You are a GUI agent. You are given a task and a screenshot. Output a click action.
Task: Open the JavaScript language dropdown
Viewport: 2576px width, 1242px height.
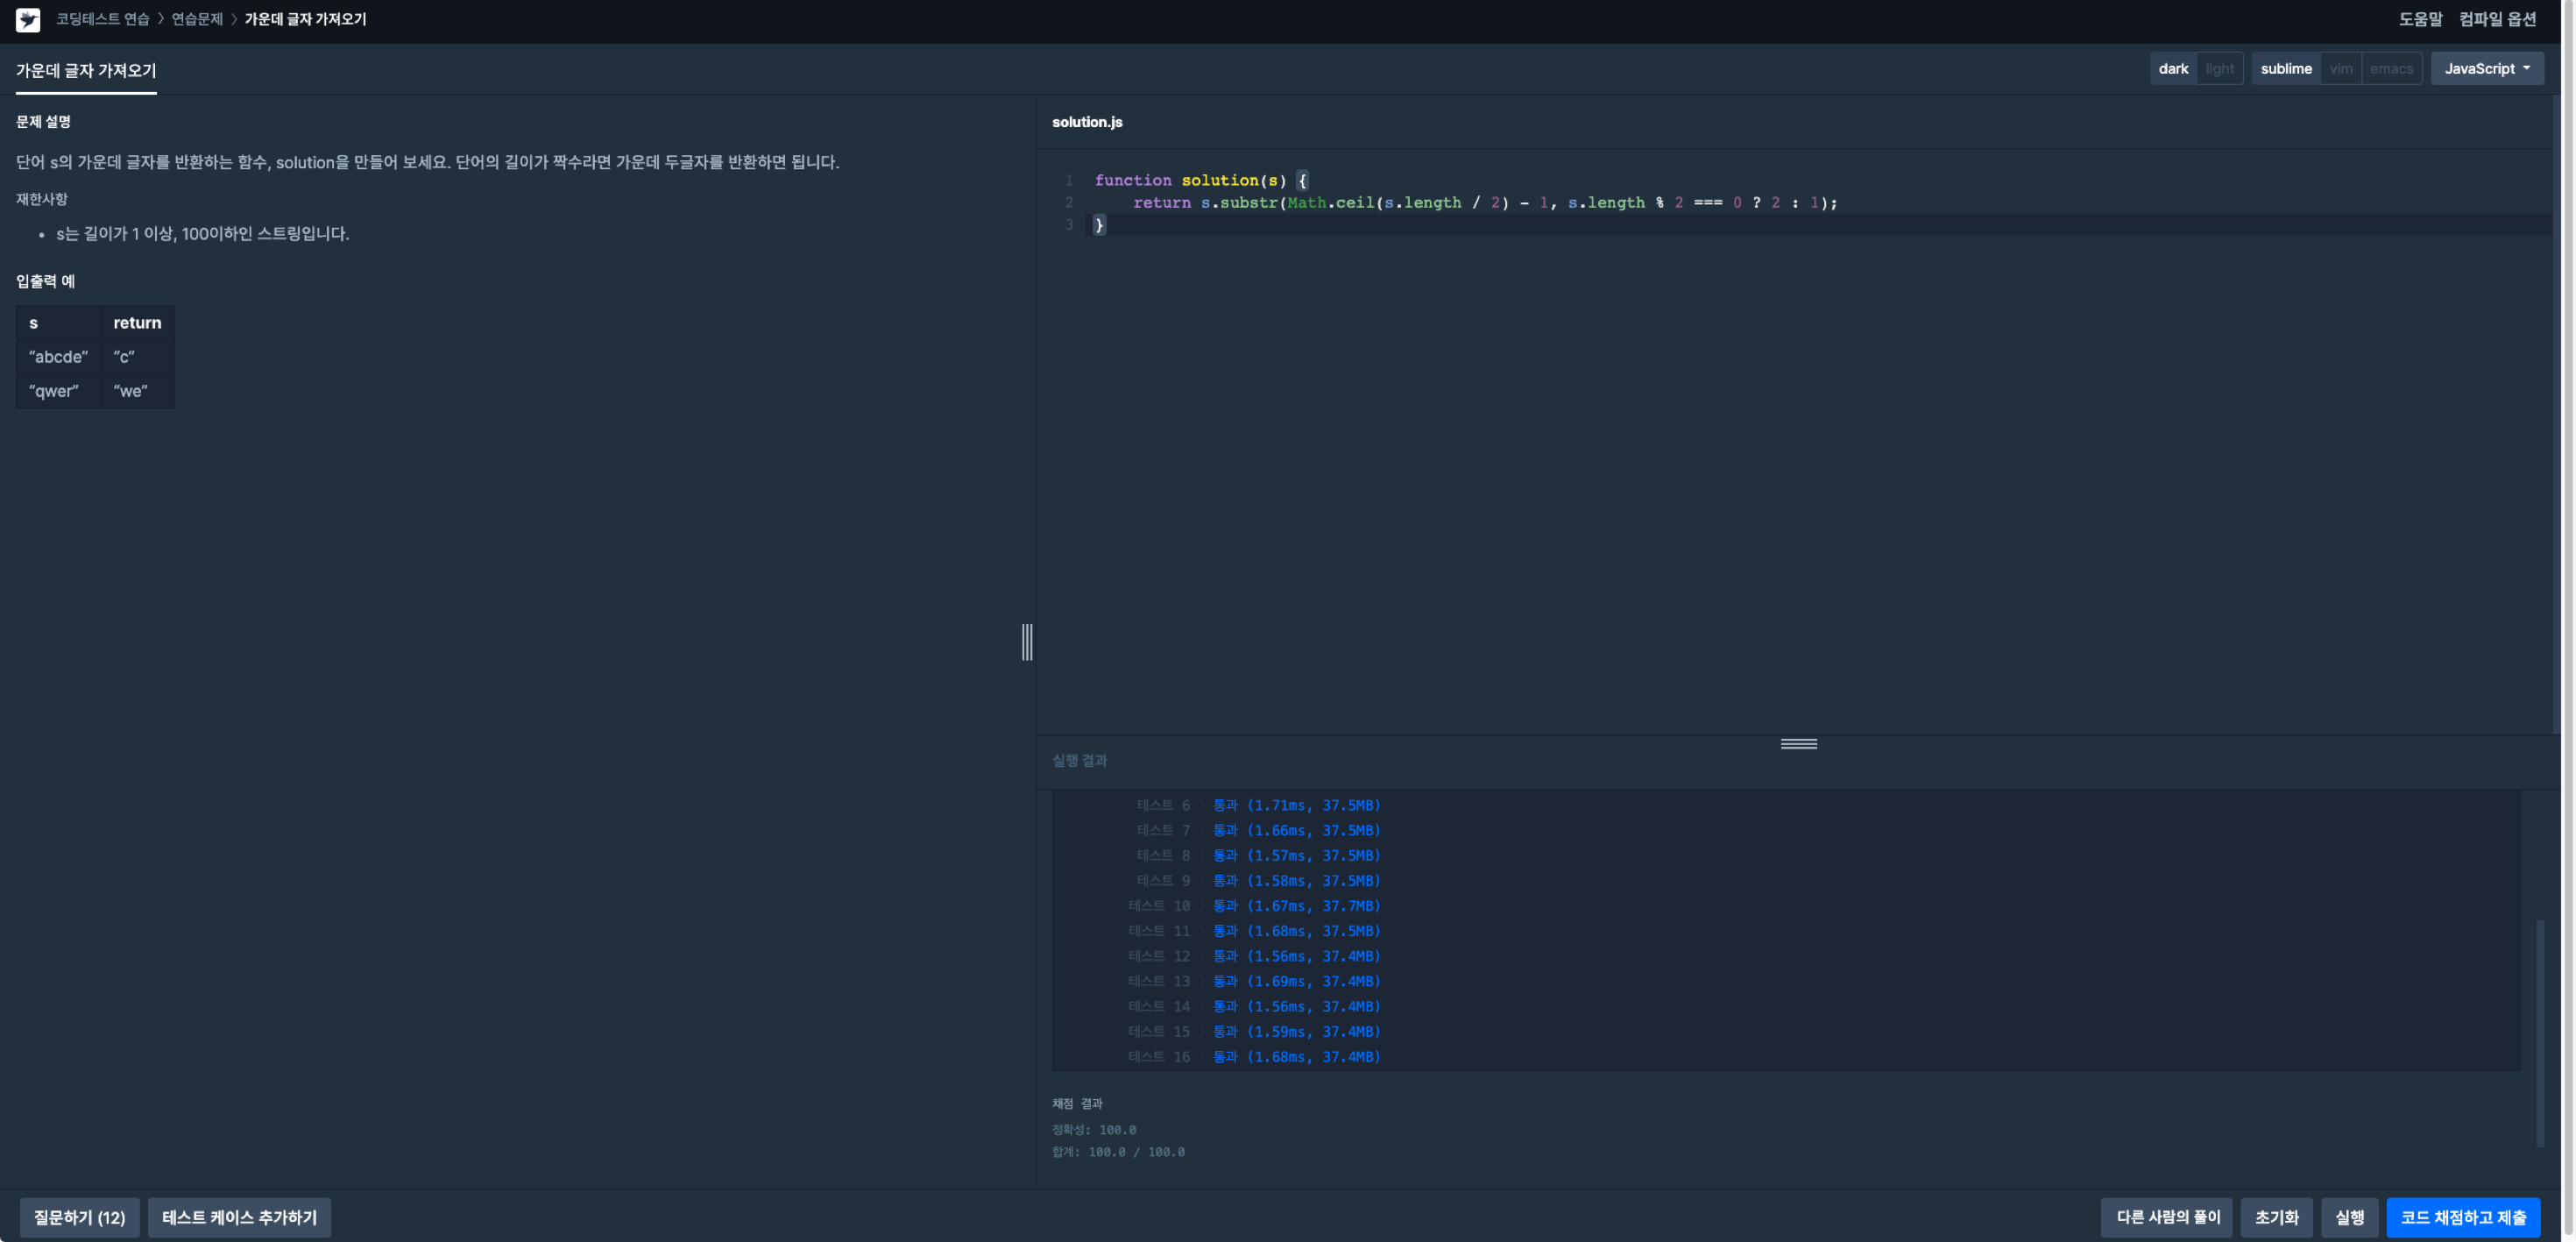[x=2487, y=69]
